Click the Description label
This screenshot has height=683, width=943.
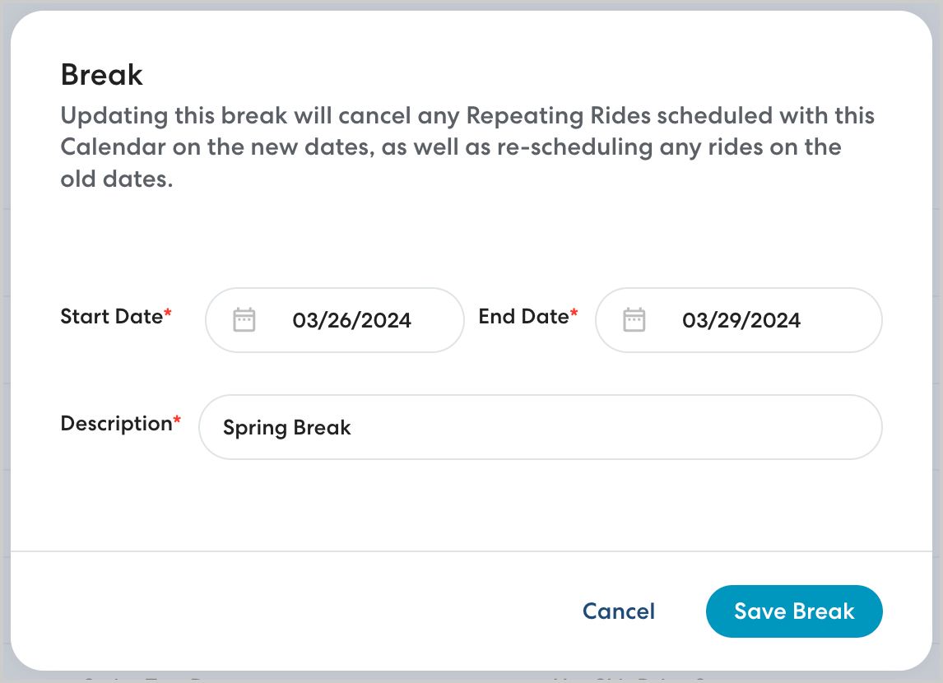point(115,424)
